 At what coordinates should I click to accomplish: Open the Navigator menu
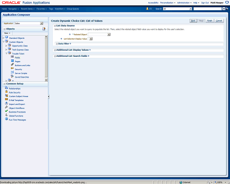[x=14, y=9]
